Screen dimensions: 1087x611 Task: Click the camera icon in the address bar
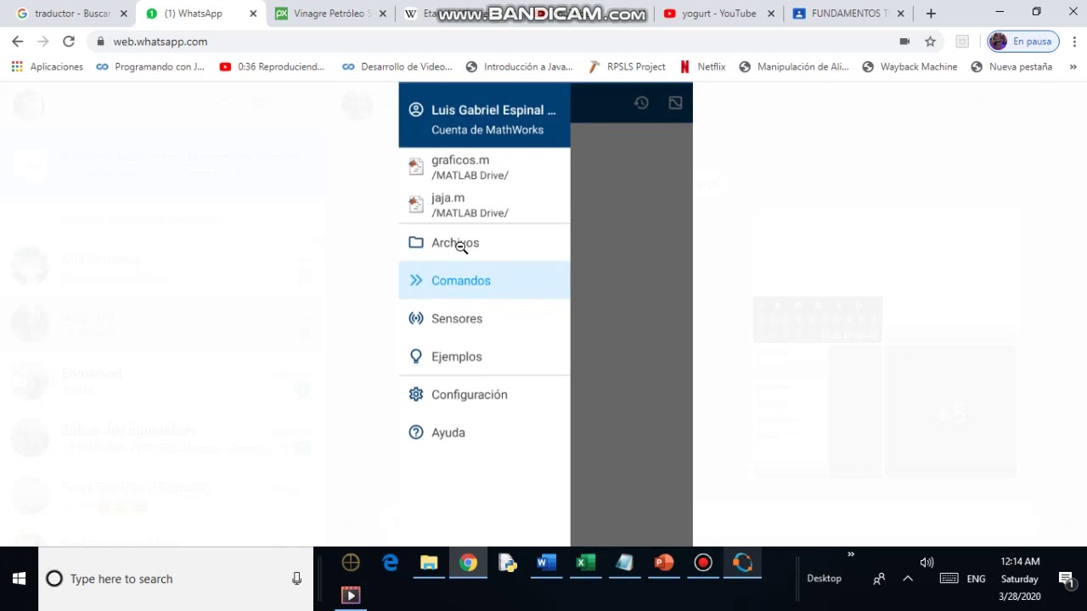(904, 42)
